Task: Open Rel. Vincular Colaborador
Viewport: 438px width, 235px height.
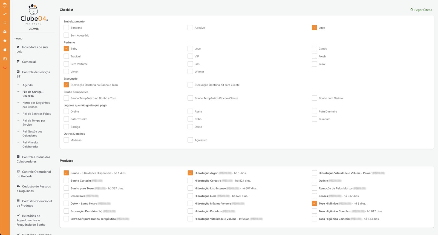Action: point(30,144)
